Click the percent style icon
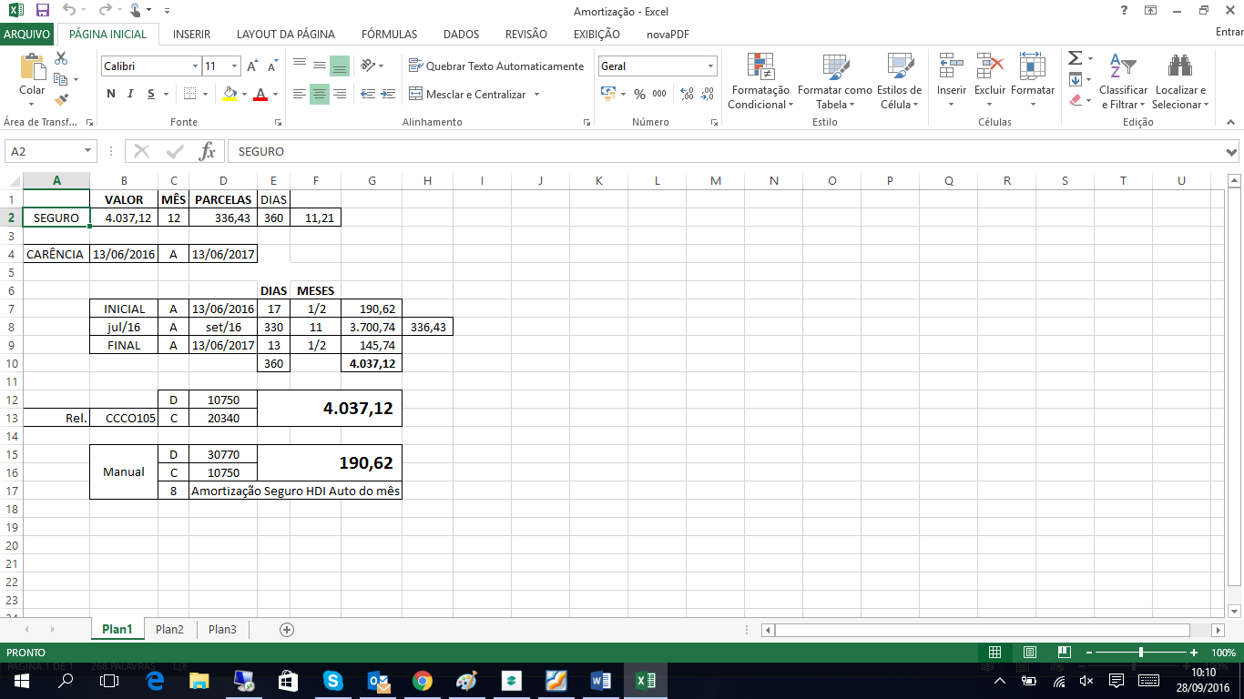This screenshot has height=699, width=1244. [x=639, y=94]
